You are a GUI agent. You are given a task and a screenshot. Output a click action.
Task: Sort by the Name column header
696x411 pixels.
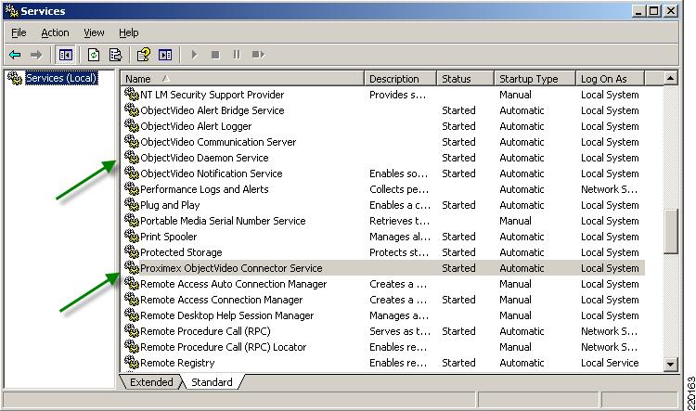tap(242, 79)
